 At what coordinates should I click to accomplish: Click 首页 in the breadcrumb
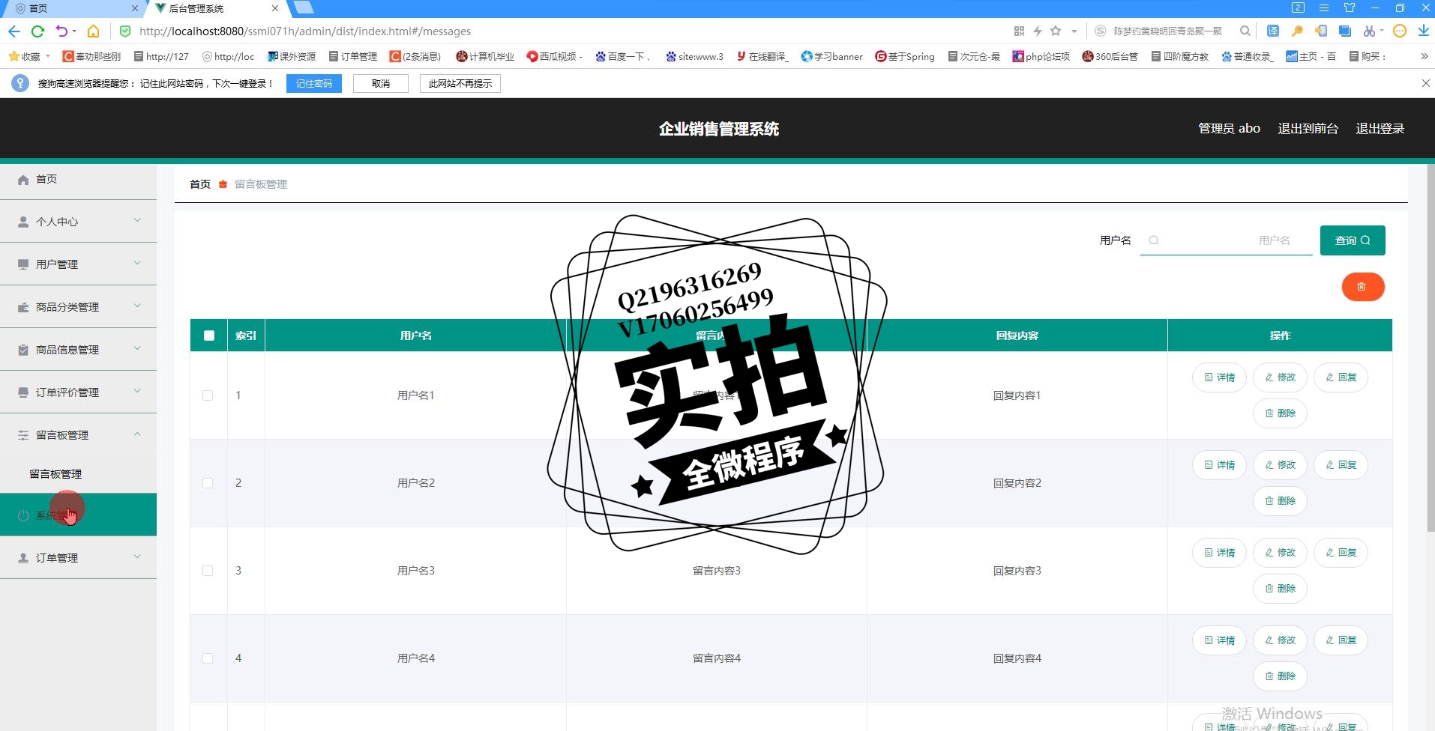click(200, 184)
